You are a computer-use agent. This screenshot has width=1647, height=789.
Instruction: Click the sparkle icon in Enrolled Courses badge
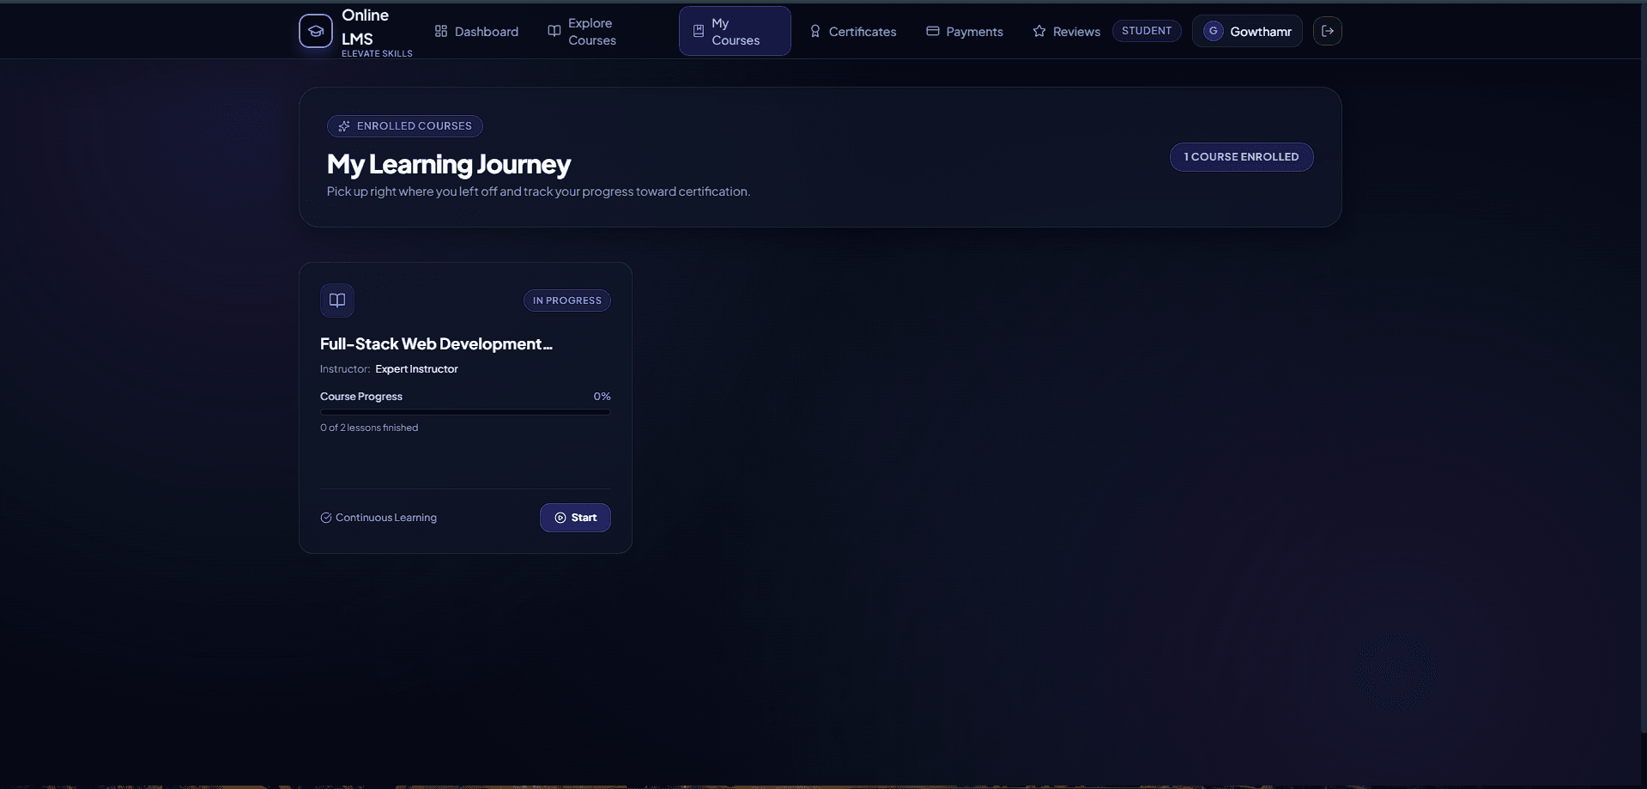(344, 126)
